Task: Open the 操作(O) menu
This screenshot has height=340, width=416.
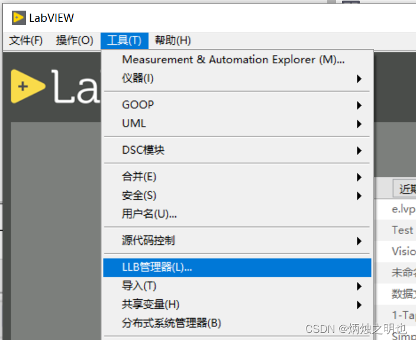Action: pyautogui.click(x=75, y=41)
